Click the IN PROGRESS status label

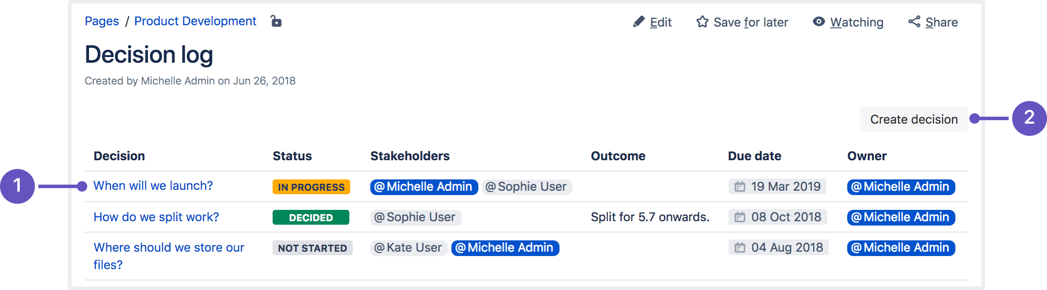(x=311, y=187)
